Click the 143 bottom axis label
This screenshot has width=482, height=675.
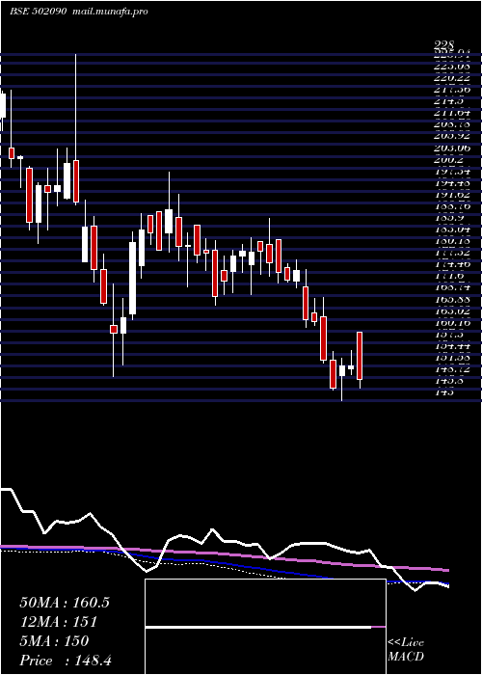point(444,392)
